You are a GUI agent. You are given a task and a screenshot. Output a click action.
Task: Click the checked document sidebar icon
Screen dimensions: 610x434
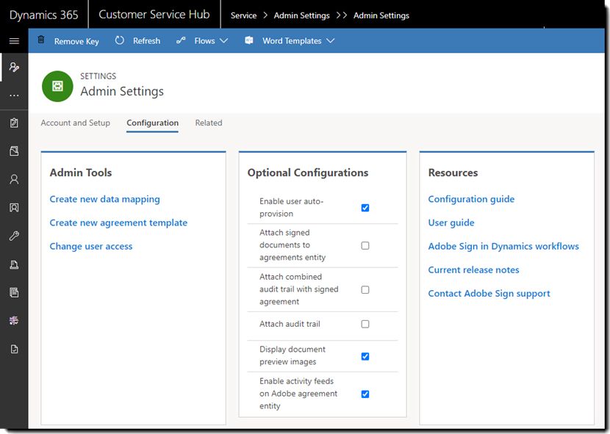click(x=14, y=349)
